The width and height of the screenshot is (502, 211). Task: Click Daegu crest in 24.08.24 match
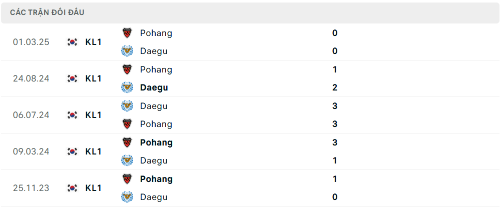[127, 87]
